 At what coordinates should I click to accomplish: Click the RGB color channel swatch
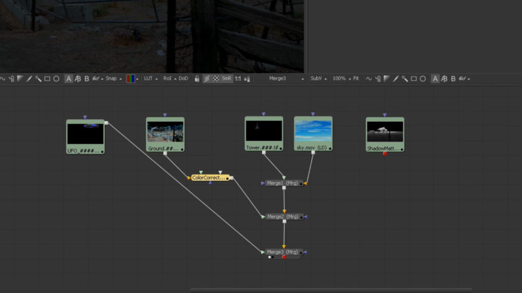click(131, 79)
